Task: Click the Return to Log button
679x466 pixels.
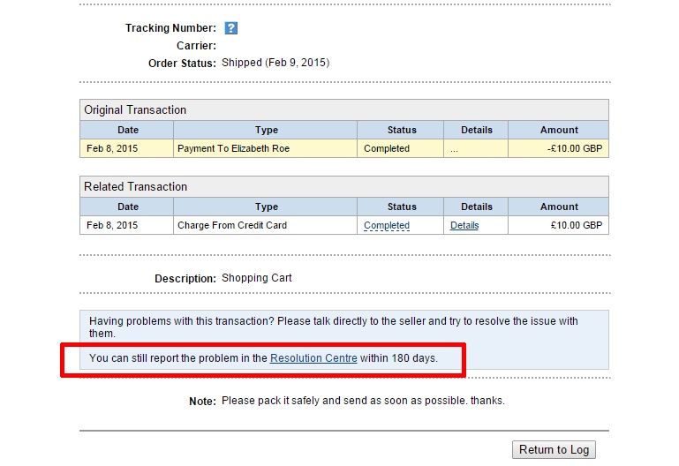Action: [x=554, y=449]
